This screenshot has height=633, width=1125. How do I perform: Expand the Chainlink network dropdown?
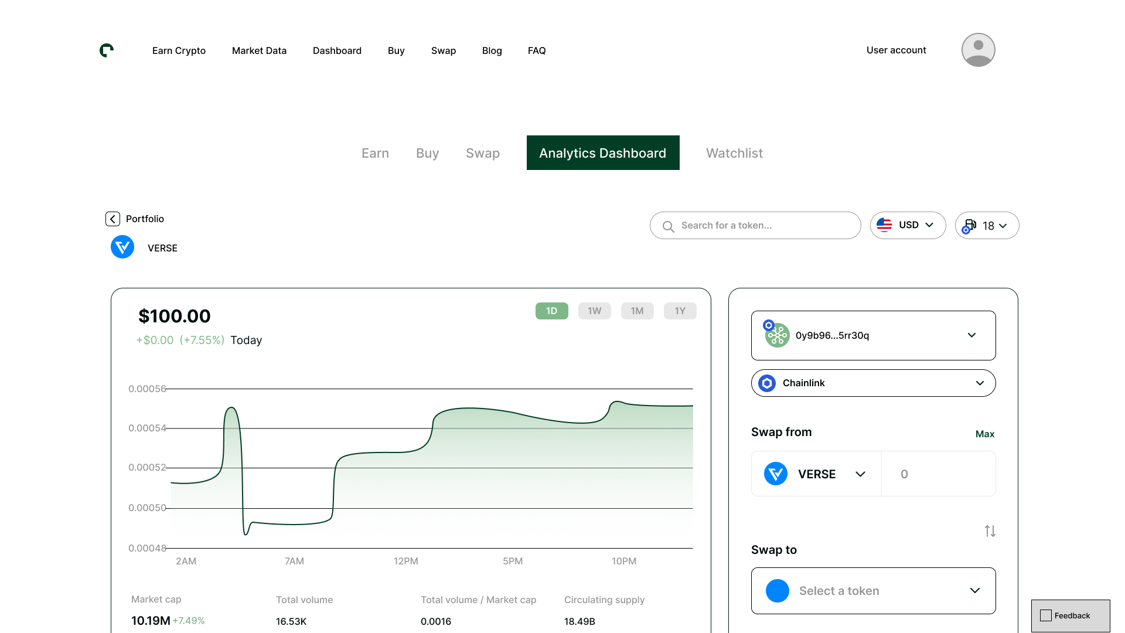(873, 383)
